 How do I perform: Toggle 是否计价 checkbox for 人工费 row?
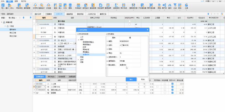click(x=172, y=84)
